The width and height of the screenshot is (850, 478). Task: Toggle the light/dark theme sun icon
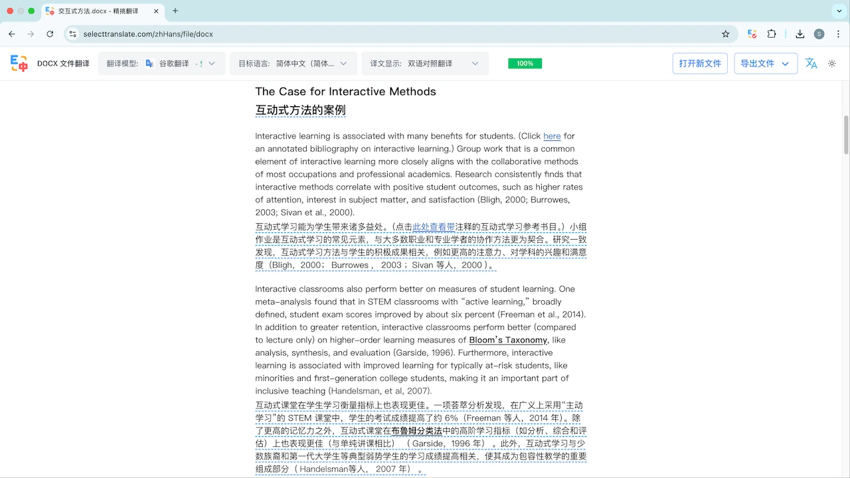pyautogui.click(x=832, y=64)
